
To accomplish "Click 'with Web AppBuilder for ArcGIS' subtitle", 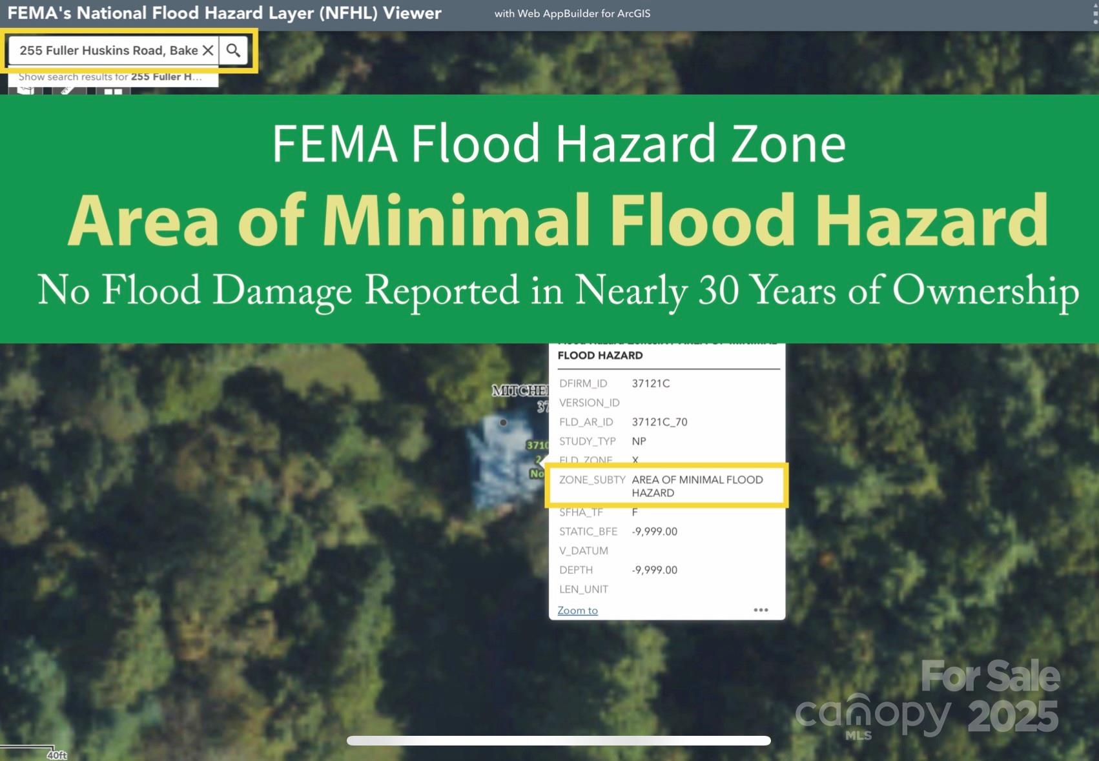I will (x=572, y=14).
